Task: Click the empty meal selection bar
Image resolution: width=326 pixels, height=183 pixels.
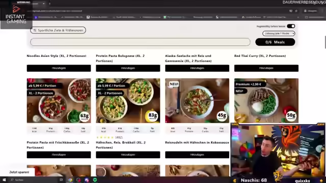Action: tap(140, 42)
